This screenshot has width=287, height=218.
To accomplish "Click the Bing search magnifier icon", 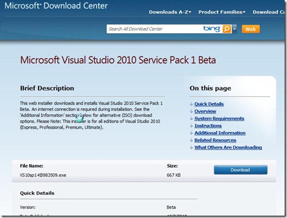I will [227, 29].
